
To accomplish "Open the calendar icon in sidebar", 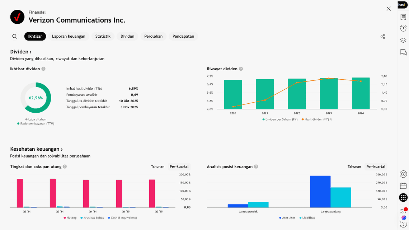I will pos(403,186).
